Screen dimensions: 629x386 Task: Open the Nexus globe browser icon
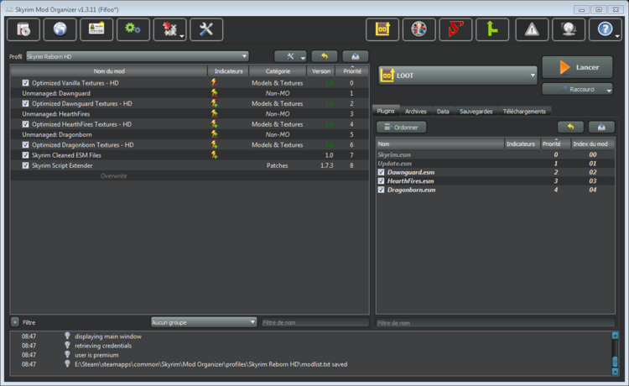tap(60, 29)
